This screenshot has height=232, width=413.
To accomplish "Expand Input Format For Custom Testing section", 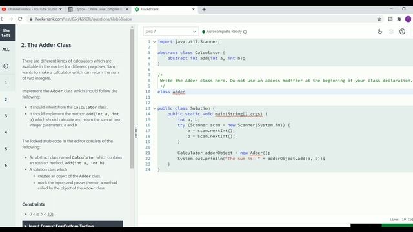I will (x=73, y=224).
